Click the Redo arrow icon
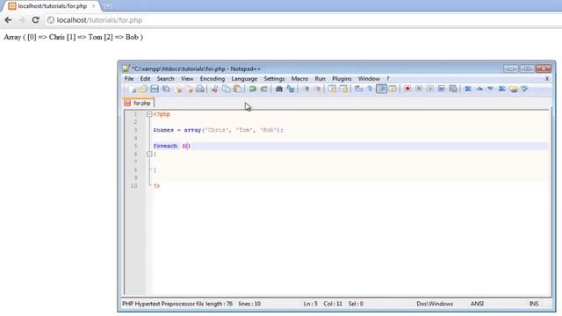562x316 pixels. (x=263, y=89)
